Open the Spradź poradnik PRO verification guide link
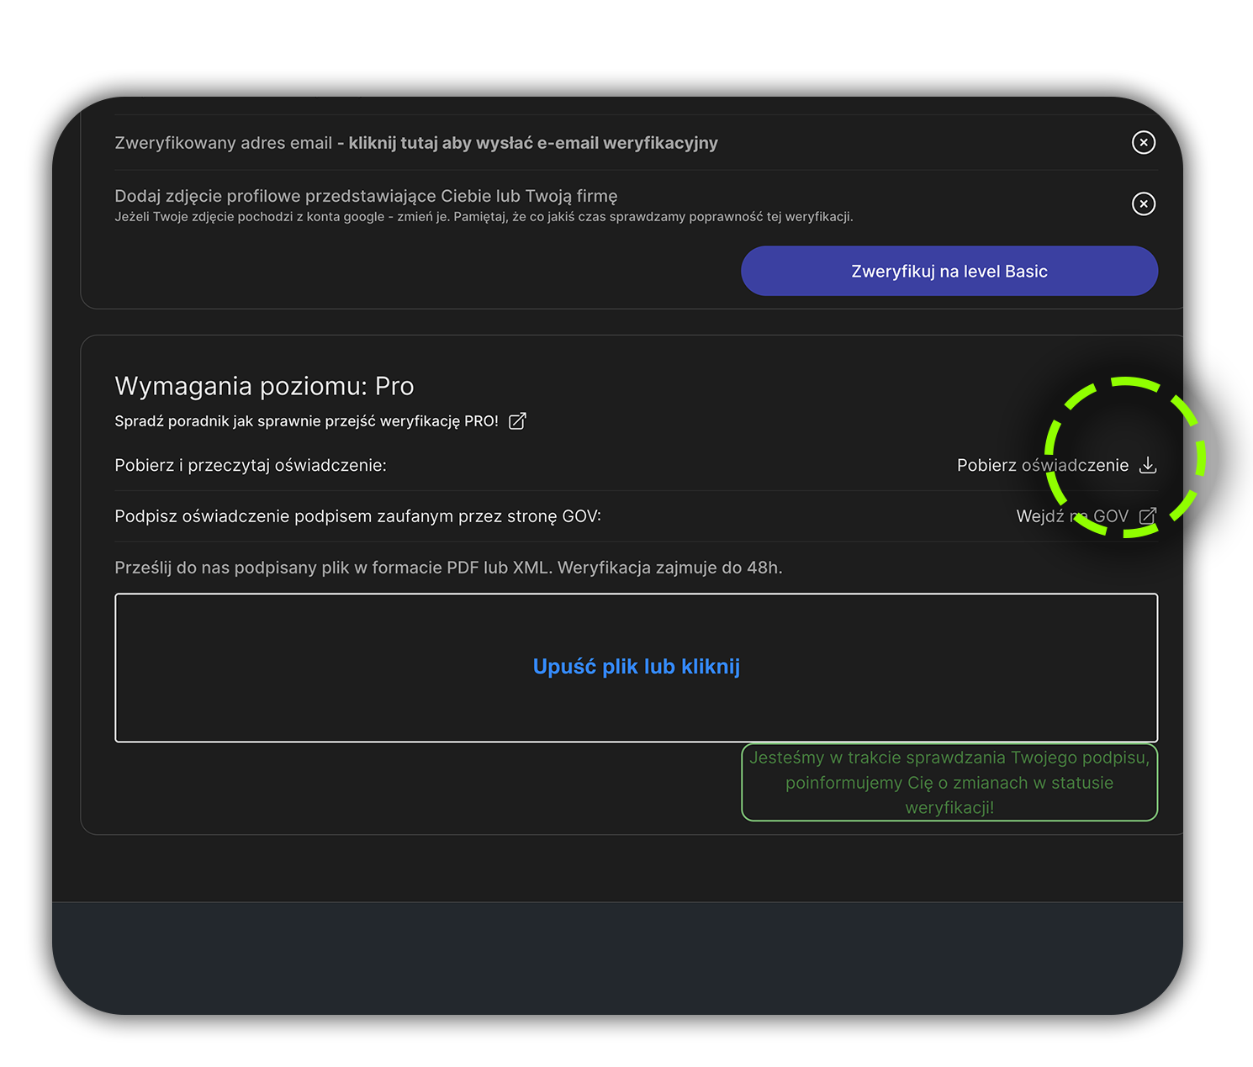The image size is (1253, 1067). 306,421
